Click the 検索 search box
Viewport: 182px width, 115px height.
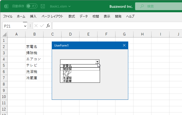pyautogui.click(x=158, y=6)
